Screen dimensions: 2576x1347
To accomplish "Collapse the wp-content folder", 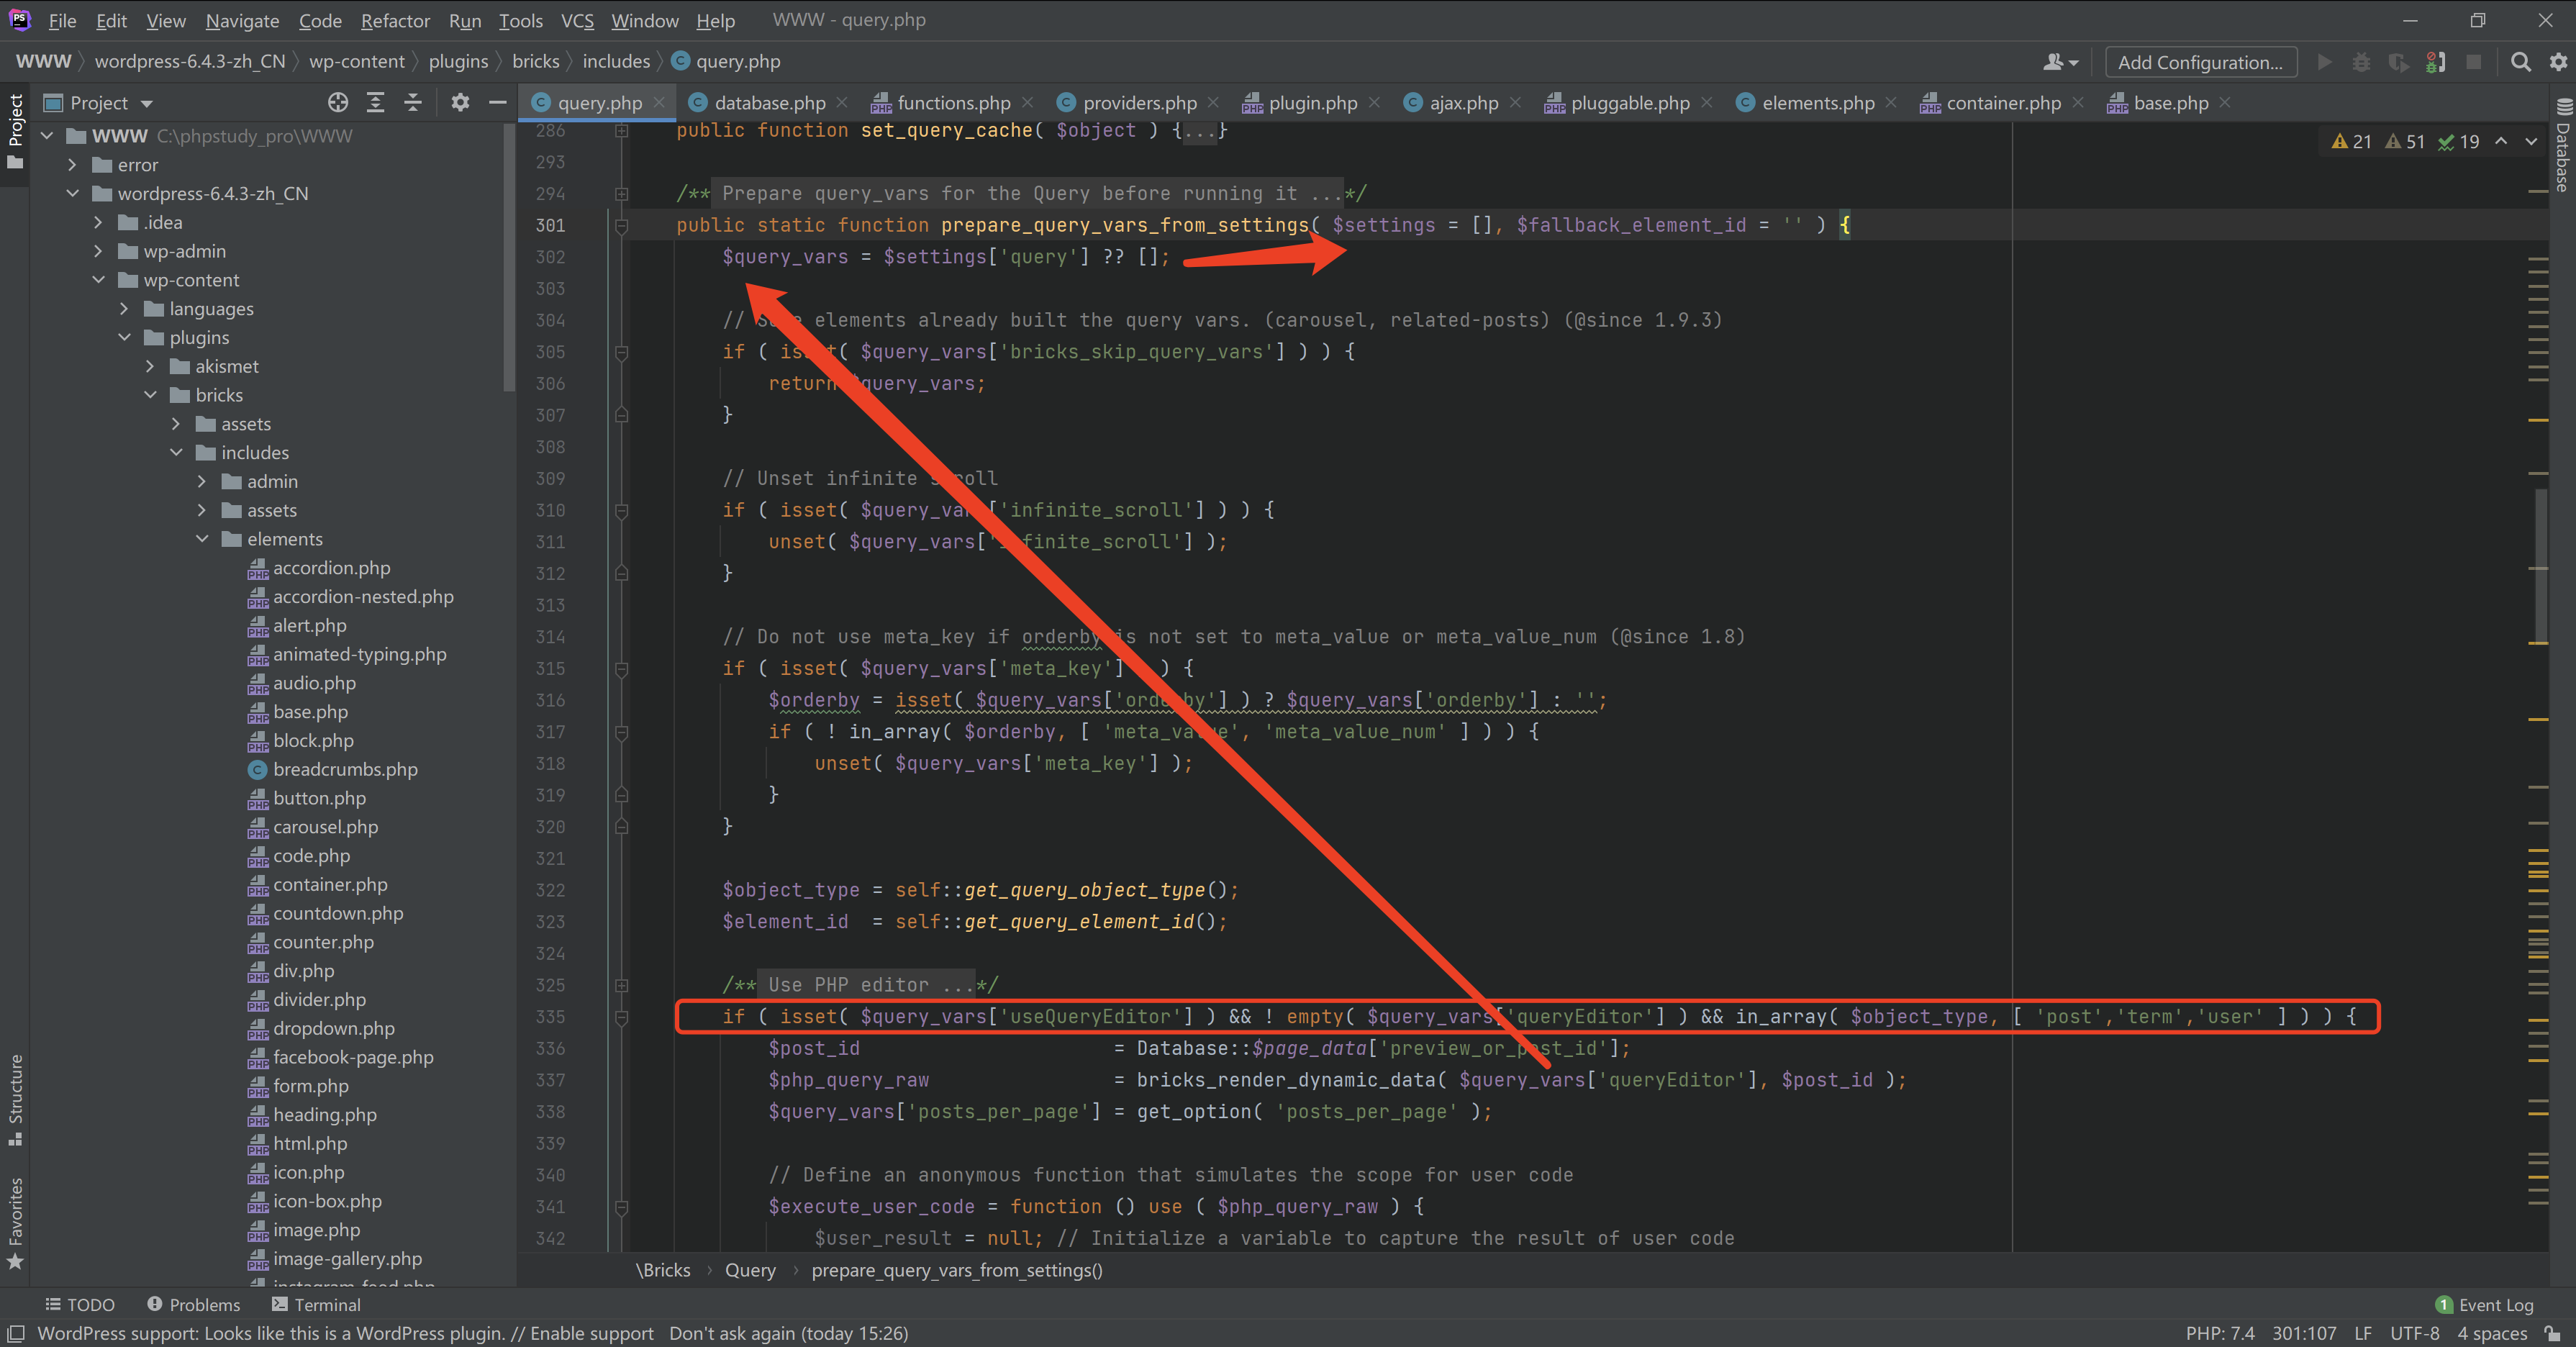I will [x=98, y=280].
